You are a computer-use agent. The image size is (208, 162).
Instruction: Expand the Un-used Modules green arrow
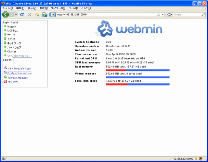(5, 55)
